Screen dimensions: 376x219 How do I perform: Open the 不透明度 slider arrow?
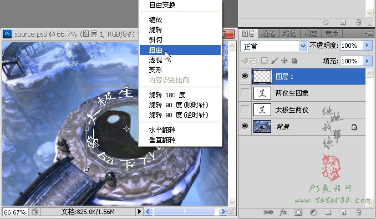(x=367, y=46)
